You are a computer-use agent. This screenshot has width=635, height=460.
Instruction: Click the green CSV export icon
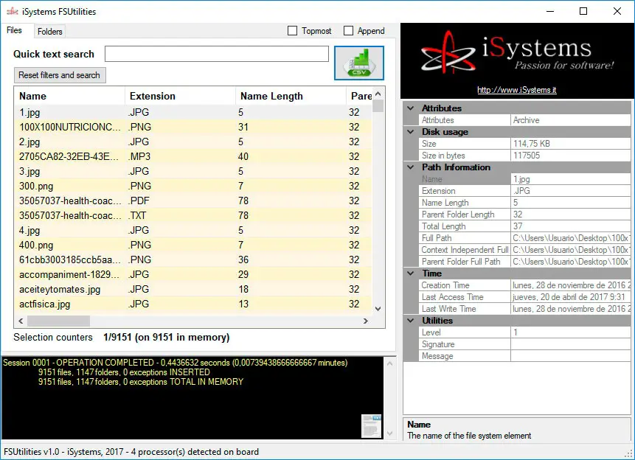click(358, 63)
